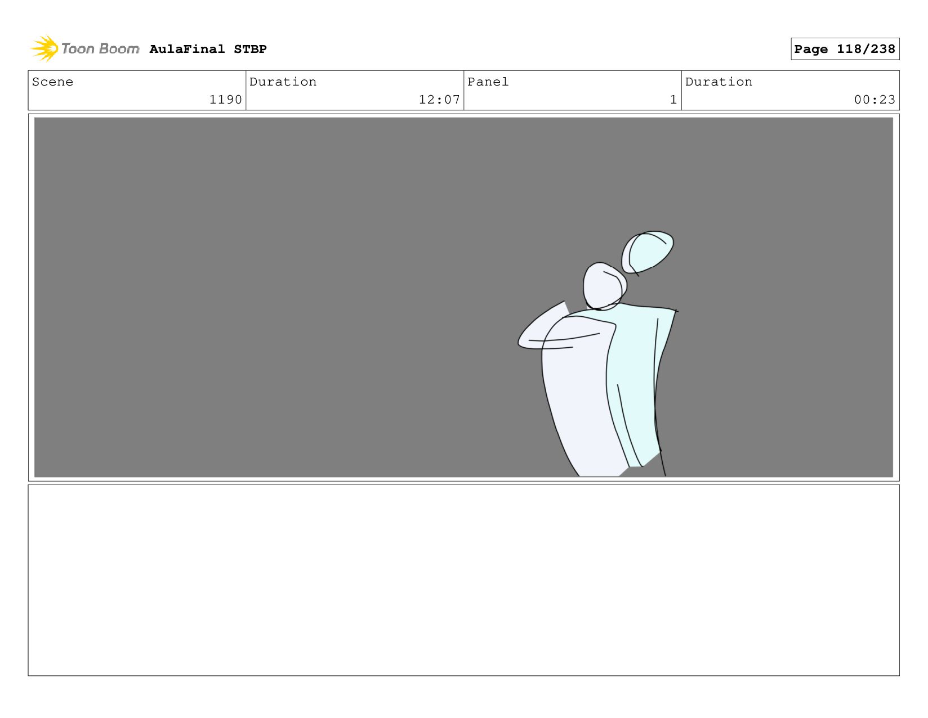Select the 'AulaFinal STBP' project title
This screenshot has width=928, height=718.
coord(208,49)
